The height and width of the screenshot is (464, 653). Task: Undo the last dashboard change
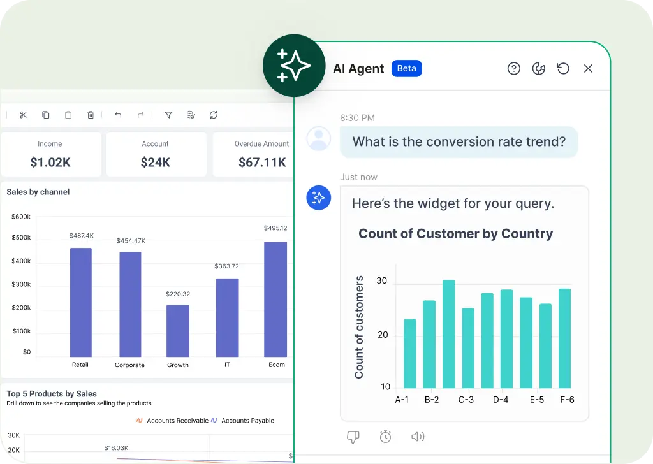(118, 115)
